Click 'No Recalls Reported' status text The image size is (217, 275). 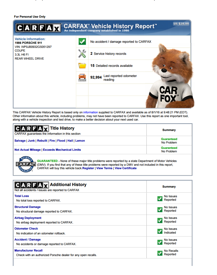tap(171, 253)
